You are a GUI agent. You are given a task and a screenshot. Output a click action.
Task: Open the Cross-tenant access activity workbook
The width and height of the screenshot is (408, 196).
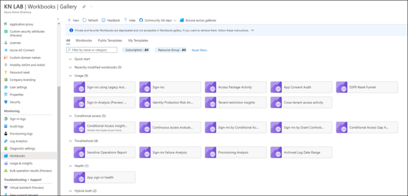pos(301,102)
